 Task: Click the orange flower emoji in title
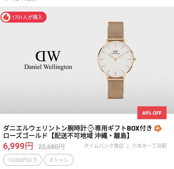158,128
